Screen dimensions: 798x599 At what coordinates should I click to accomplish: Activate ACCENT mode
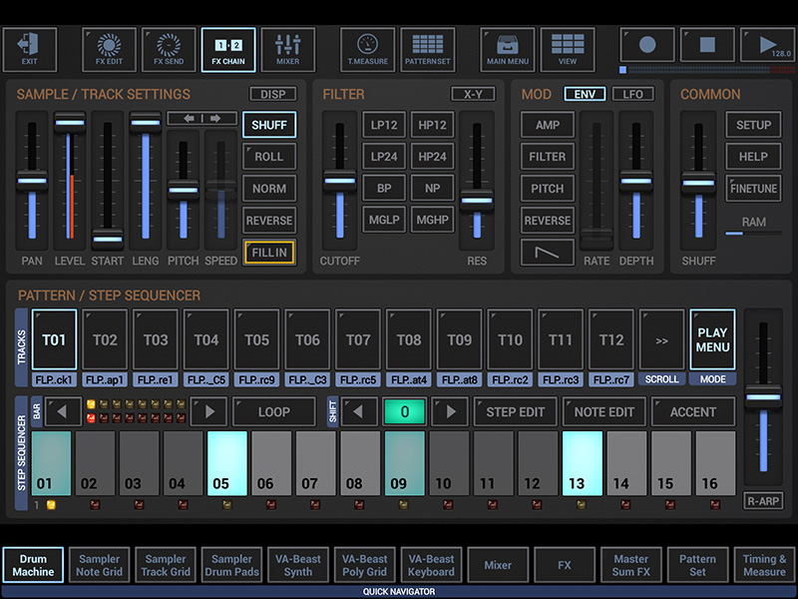pyautogui.click(x=692, y=411)
